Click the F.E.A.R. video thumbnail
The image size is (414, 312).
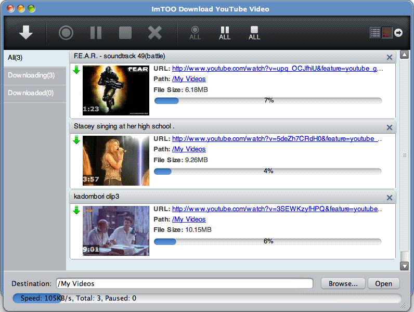(x=116, y=90)
